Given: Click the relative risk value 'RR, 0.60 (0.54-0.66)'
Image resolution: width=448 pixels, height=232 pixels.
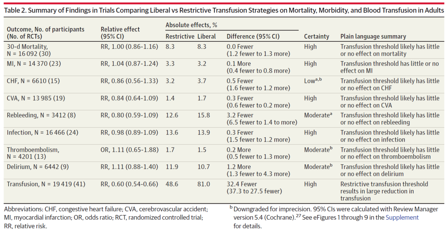Looking at the screenshot, I should point(129,184).
